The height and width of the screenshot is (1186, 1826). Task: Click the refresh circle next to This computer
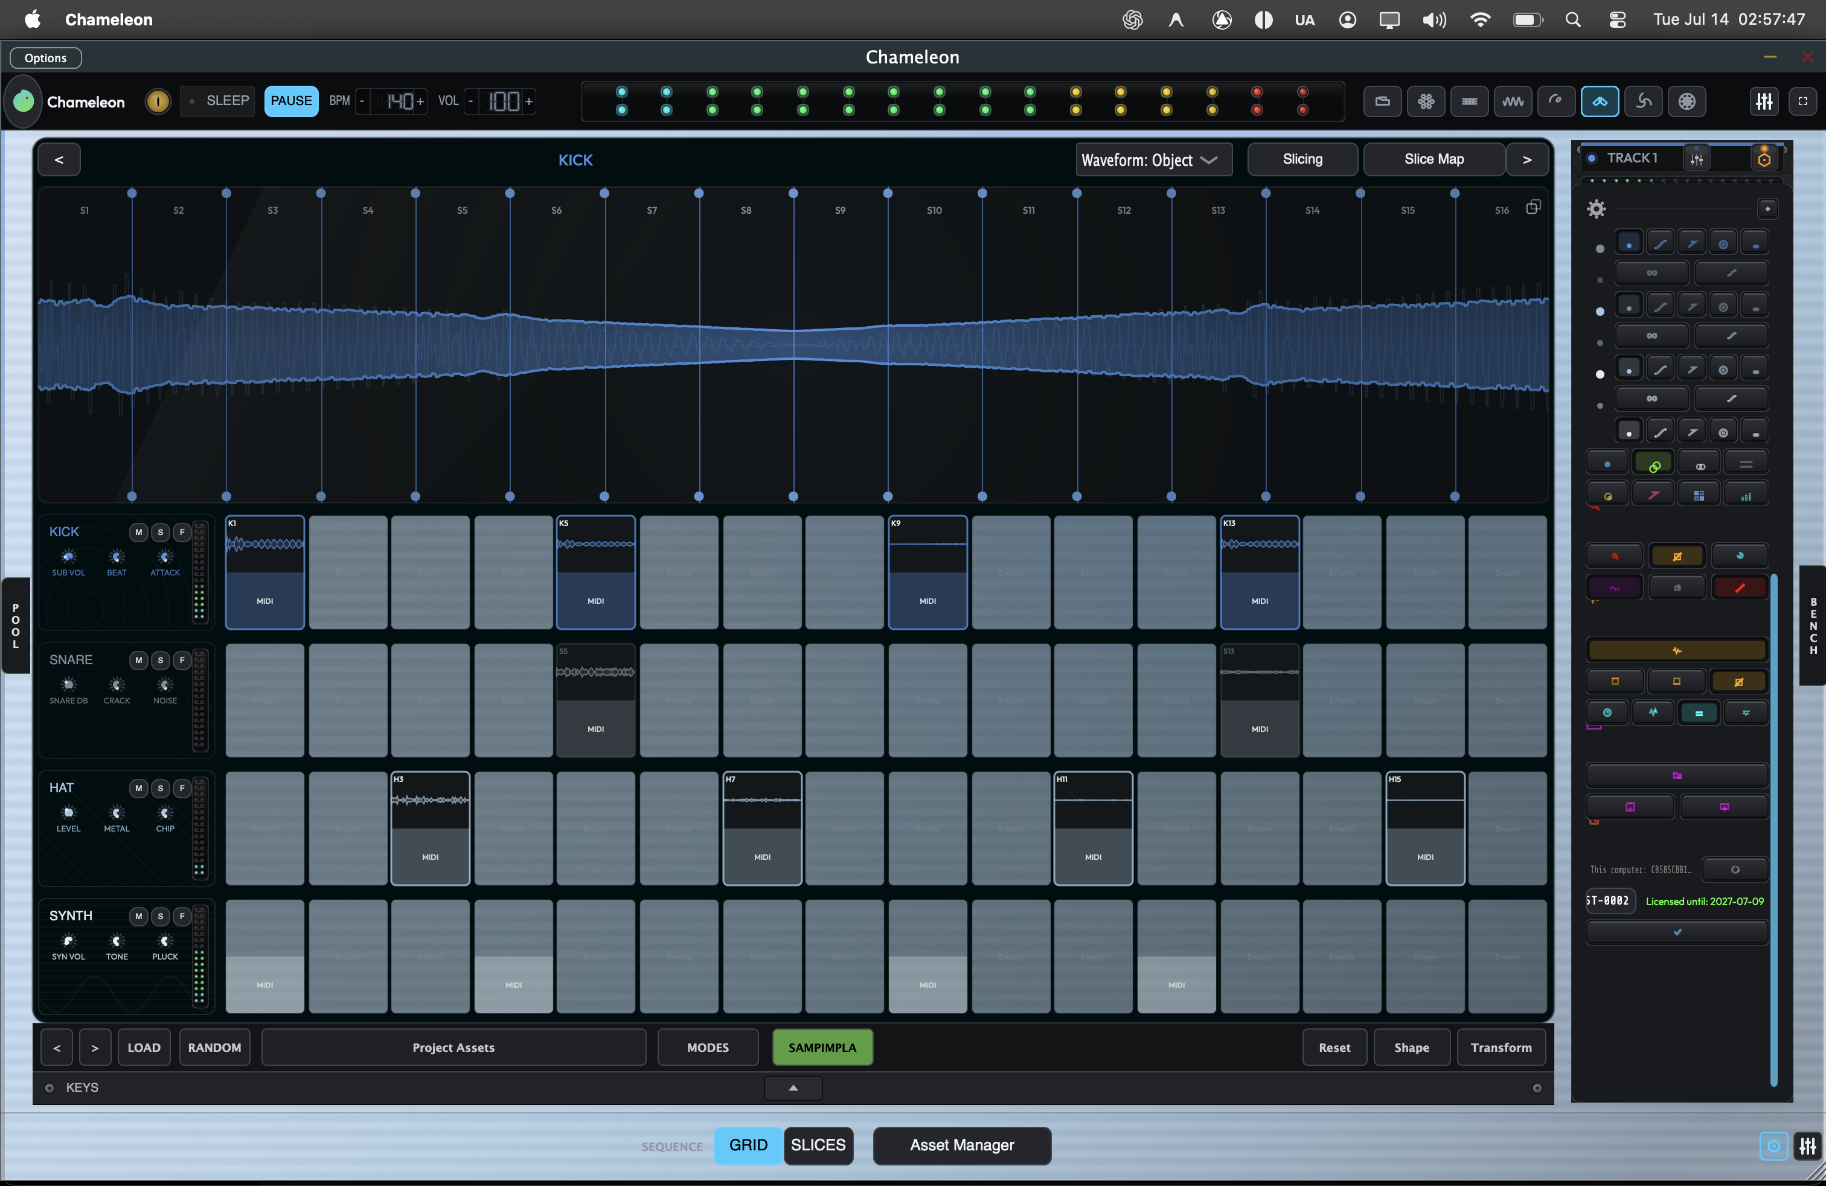click(1735, 870)
